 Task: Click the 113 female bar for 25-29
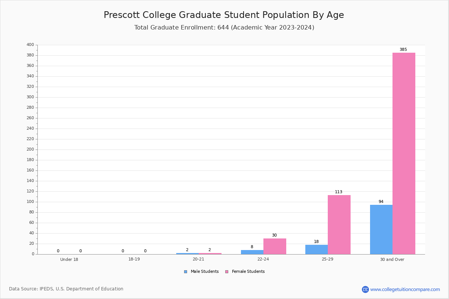[339, 225]
